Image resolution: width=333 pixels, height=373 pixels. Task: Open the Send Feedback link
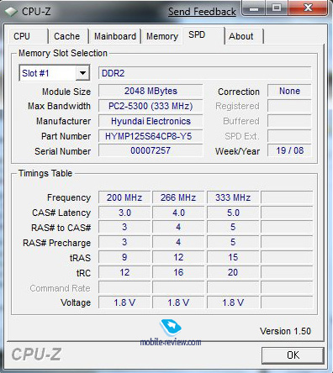pyautogui.click(x=202, y=12)
